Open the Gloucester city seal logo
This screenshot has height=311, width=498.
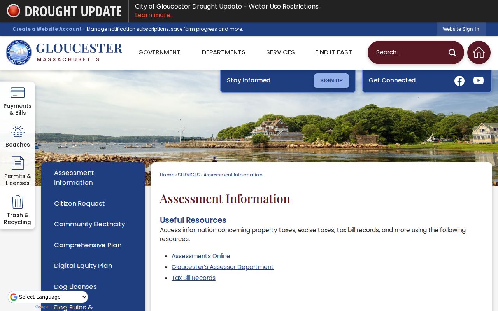[x=18, y=52]
